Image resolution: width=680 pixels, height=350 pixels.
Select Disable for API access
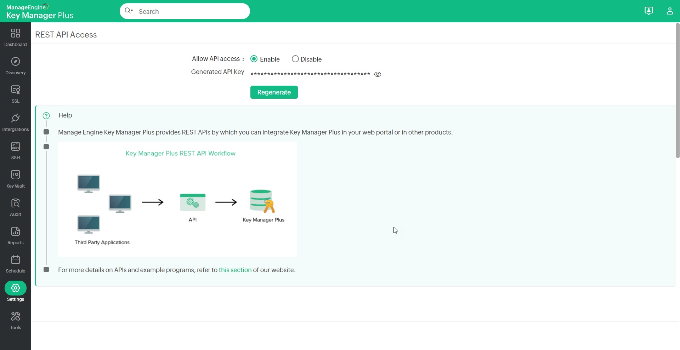295,59
